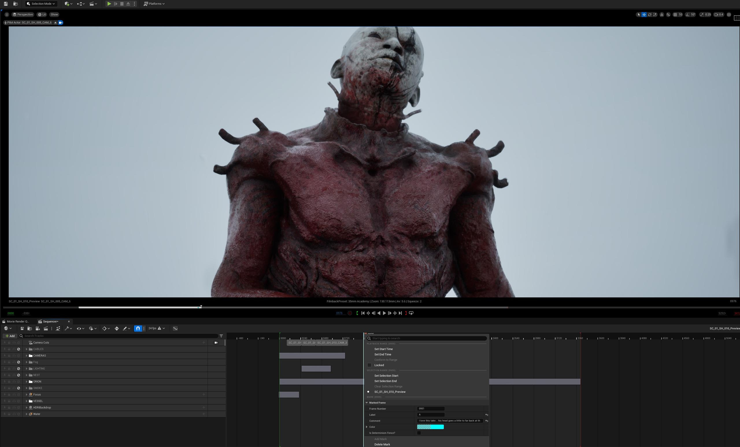Click the green Play in editor button
This screenshot has height=447, width=740.
click(109, 4)
